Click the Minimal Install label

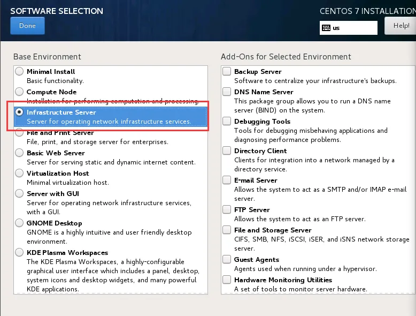point(51,71)
